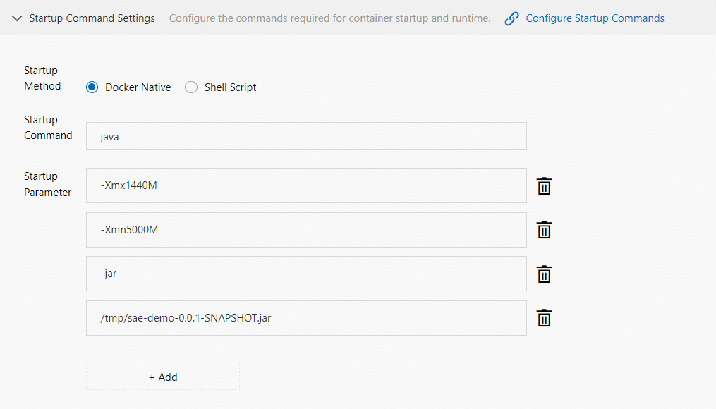Click the Startup Command field label
716x409 pixels.
(x=48, y=128)
